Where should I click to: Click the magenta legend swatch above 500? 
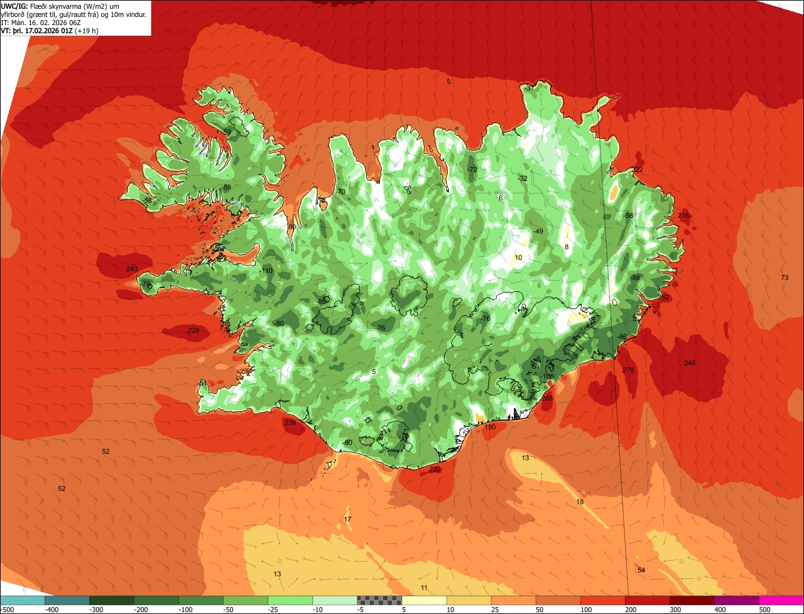tap(782, 600)
